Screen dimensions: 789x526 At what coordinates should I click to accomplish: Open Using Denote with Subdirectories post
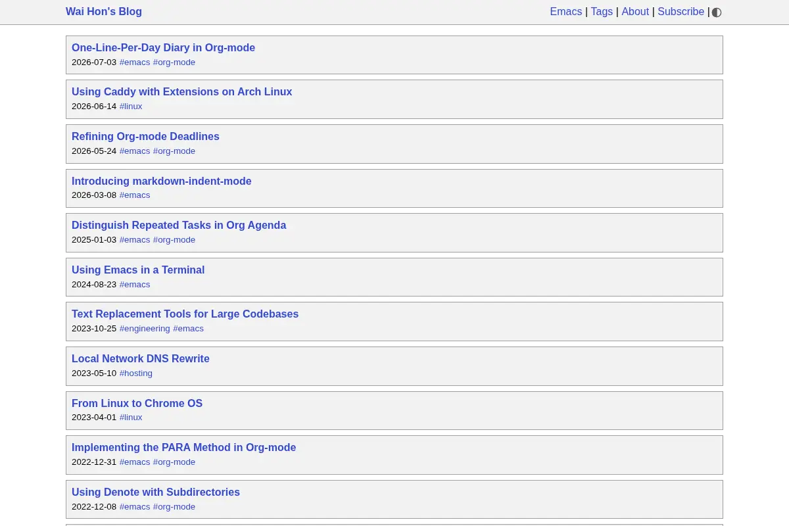click(x=156, y=492)
